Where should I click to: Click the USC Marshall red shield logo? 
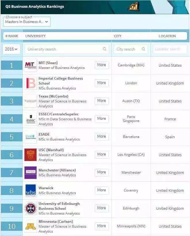pos(31,155)
